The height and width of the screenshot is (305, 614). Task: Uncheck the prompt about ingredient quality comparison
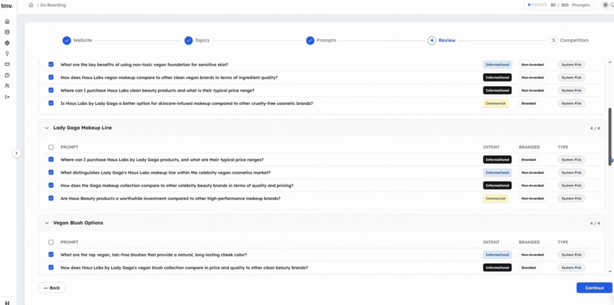[51, 77]
